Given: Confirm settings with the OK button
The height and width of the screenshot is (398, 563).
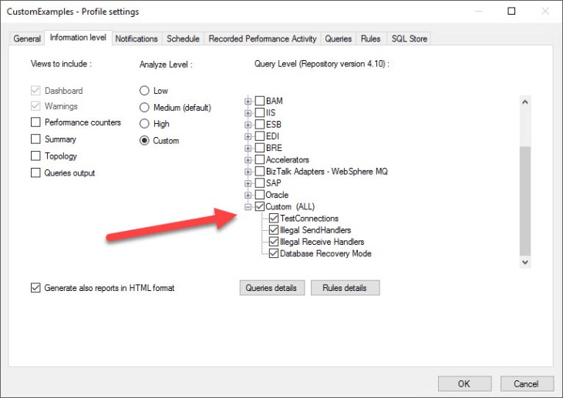Looking at the screenshot, I should (464, 383).
